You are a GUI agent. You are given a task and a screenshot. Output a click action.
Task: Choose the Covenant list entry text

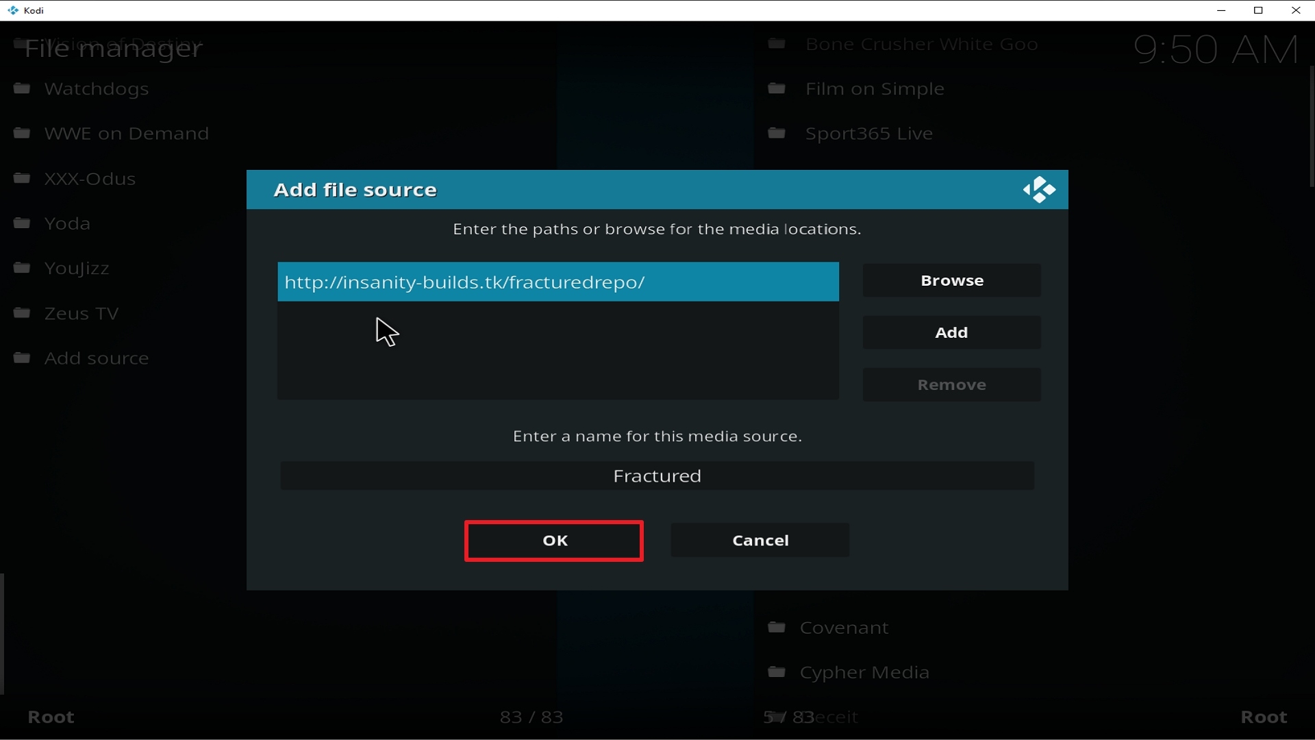(844, 628)
